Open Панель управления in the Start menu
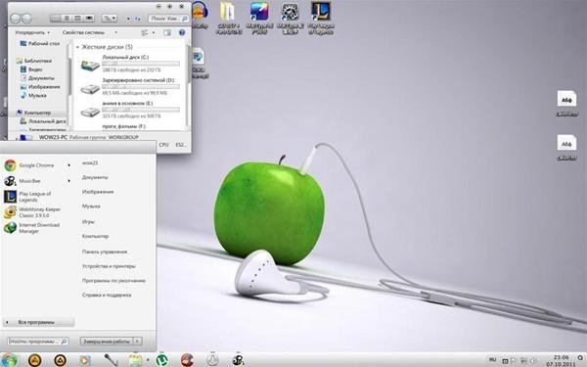The image size is (587, 367). coord(105,252)
